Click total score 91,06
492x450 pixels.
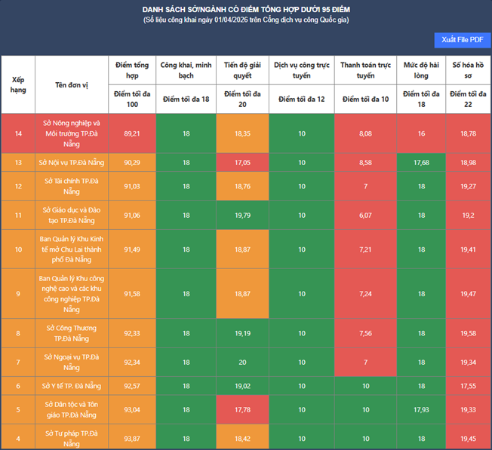[132, 215]
